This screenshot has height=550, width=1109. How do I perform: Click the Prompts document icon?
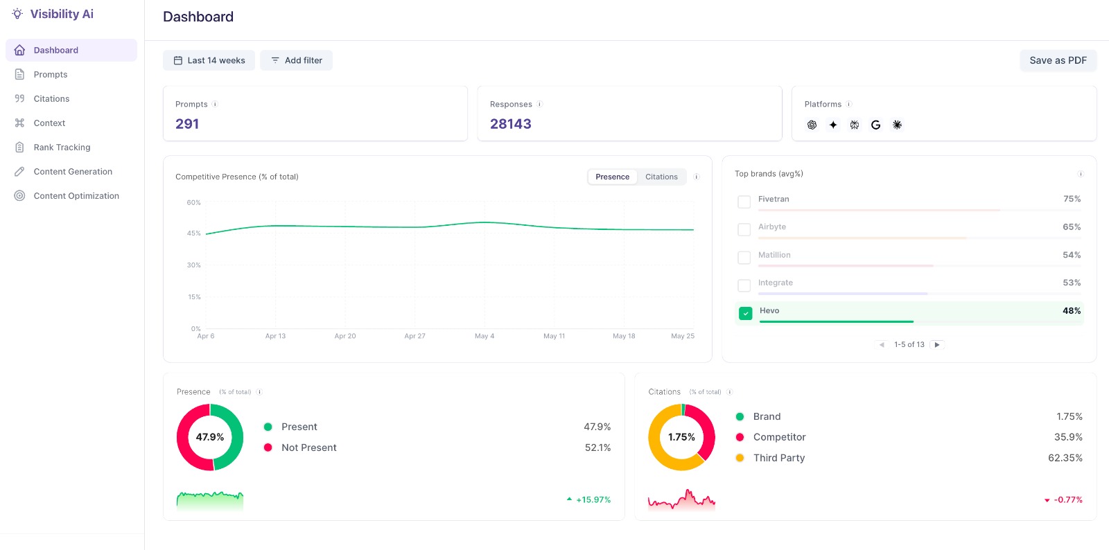click(x=19, y=74)
